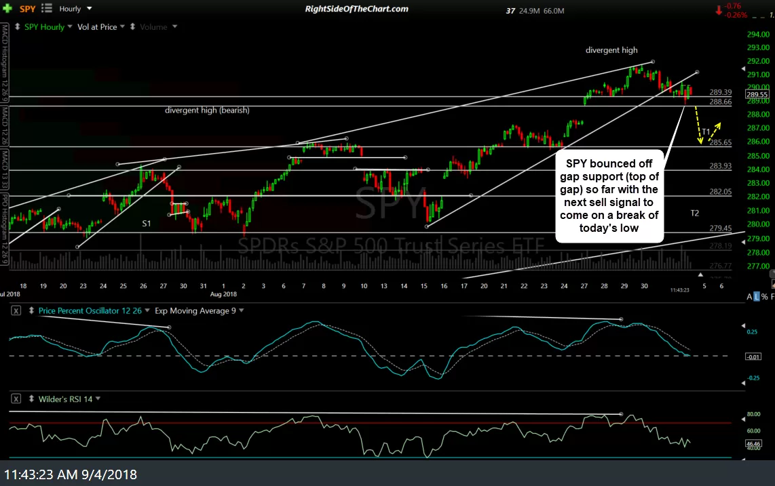
Task: Click the arrow marker beside RSI 80.00 level
Action: pyautogui.click(x=743, y=419)
